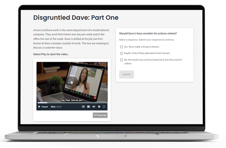Open video settings gear icon
This screenshot has width=226, height=148.
(x=99, y=106)
